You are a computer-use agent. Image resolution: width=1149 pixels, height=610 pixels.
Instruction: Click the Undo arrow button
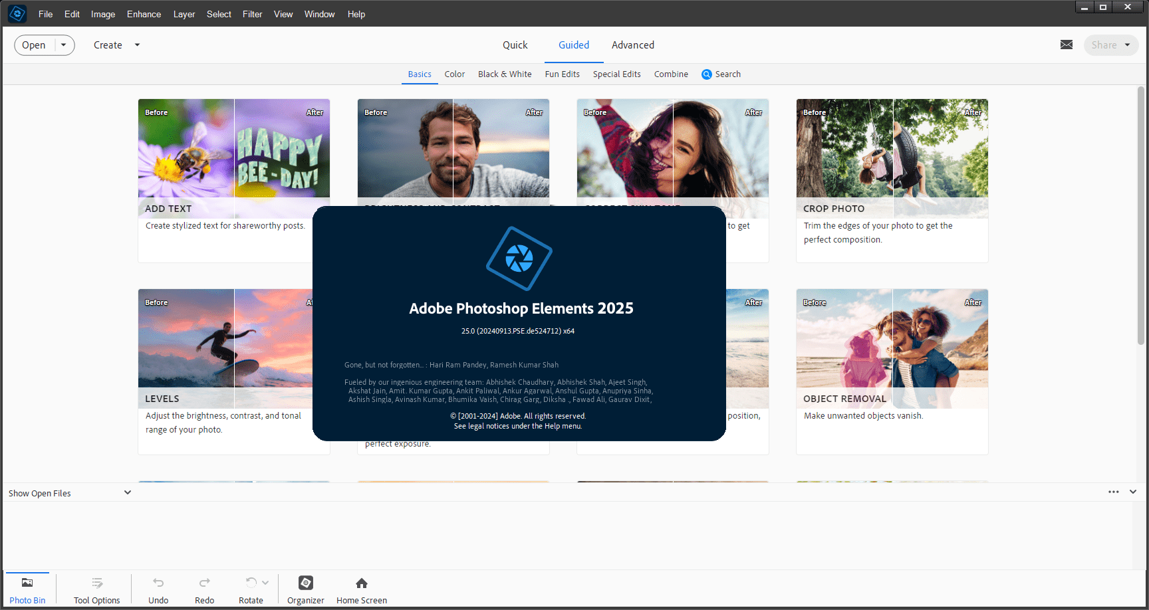[158, 589]
